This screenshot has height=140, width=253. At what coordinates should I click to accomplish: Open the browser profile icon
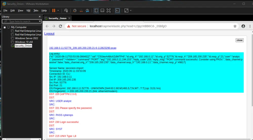tap(243, 26)
